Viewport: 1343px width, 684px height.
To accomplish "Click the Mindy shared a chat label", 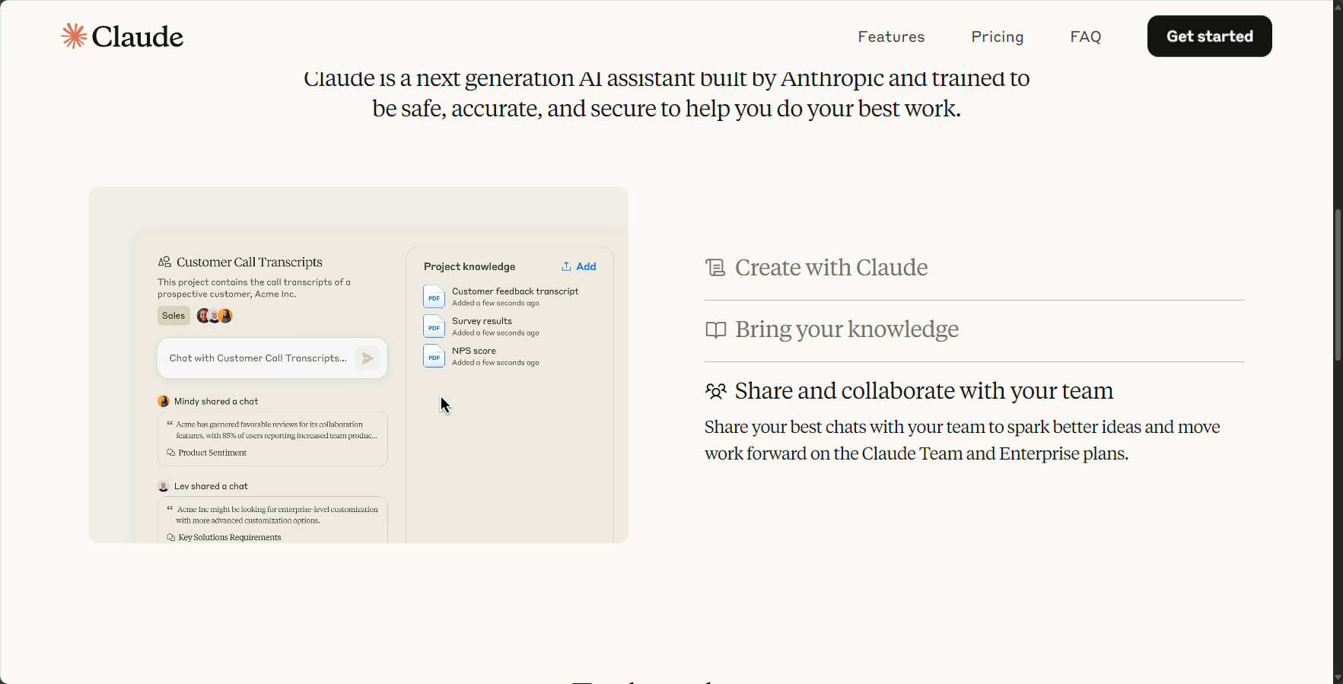I will coord(216,401).
